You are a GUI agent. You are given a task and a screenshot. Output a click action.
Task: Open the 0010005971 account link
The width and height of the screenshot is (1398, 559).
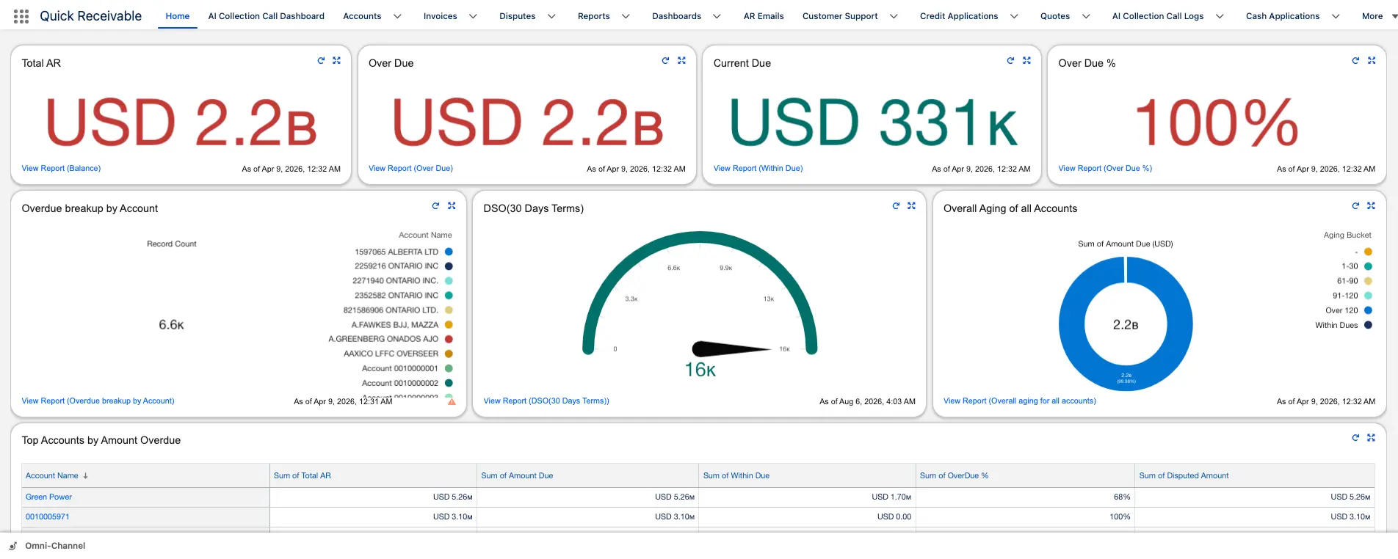tap(47, 517)
